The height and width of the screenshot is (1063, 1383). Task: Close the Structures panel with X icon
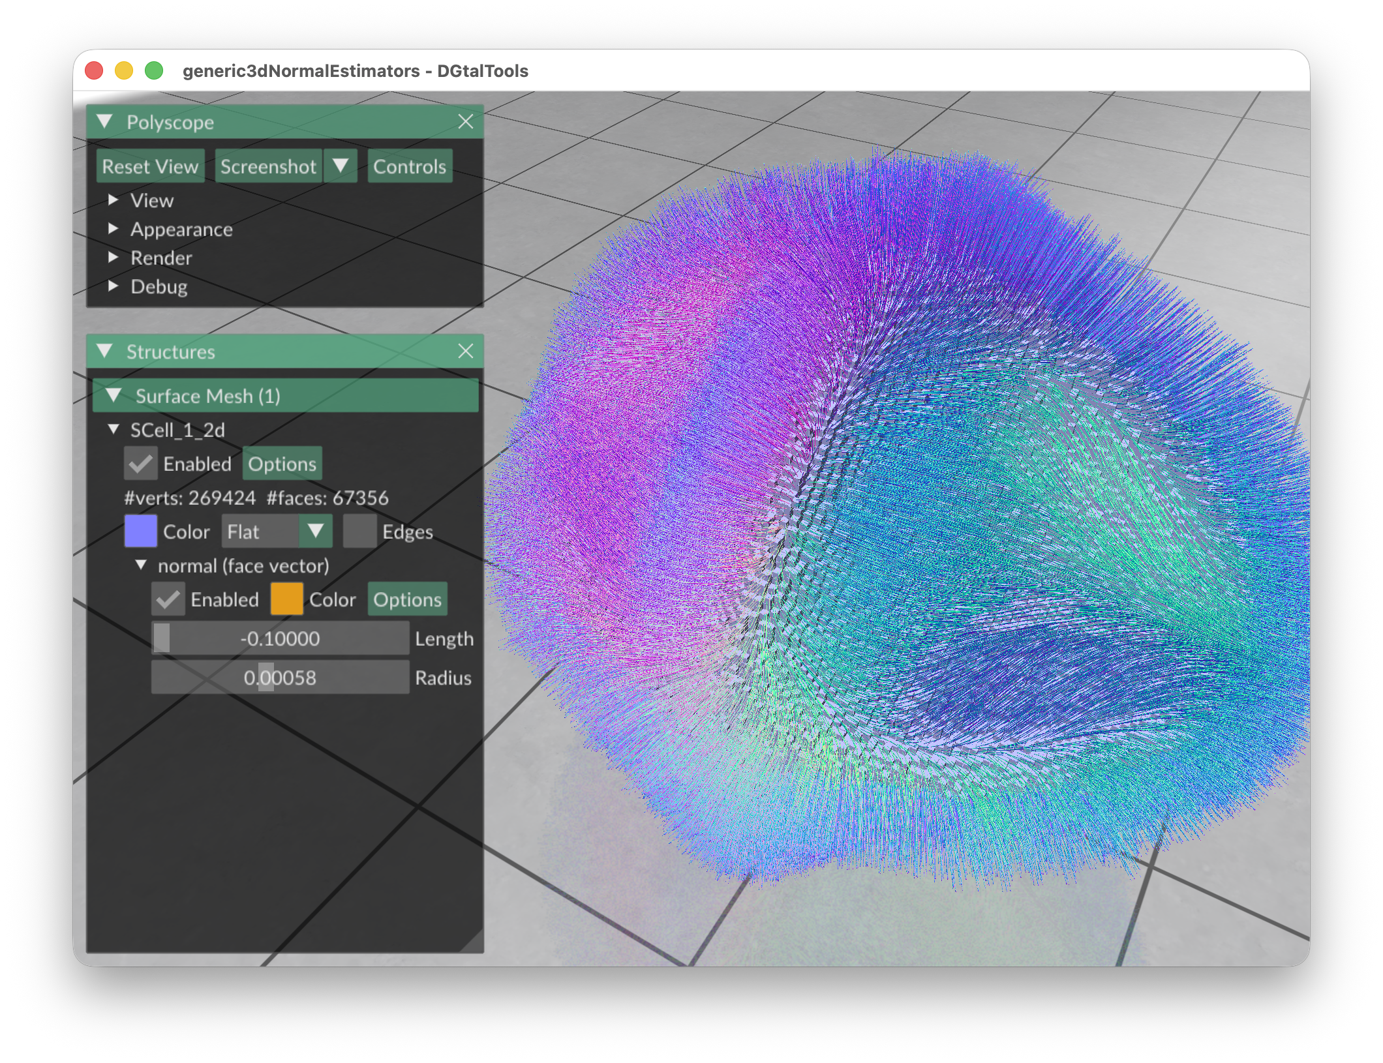click(x=465, y=352)
